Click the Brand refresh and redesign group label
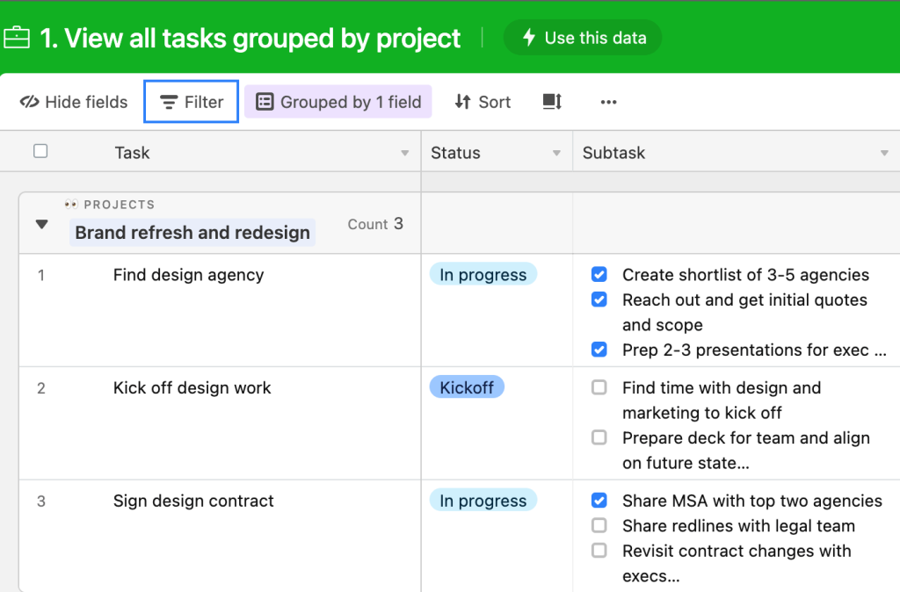The height and width of the screenshot is (592, 900). pos(192,233)
